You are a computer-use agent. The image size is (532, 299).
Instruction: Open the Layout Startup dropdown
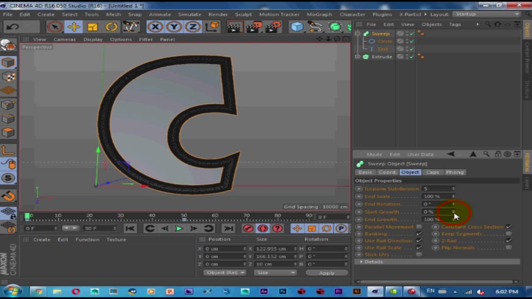[x=487, y=14]
